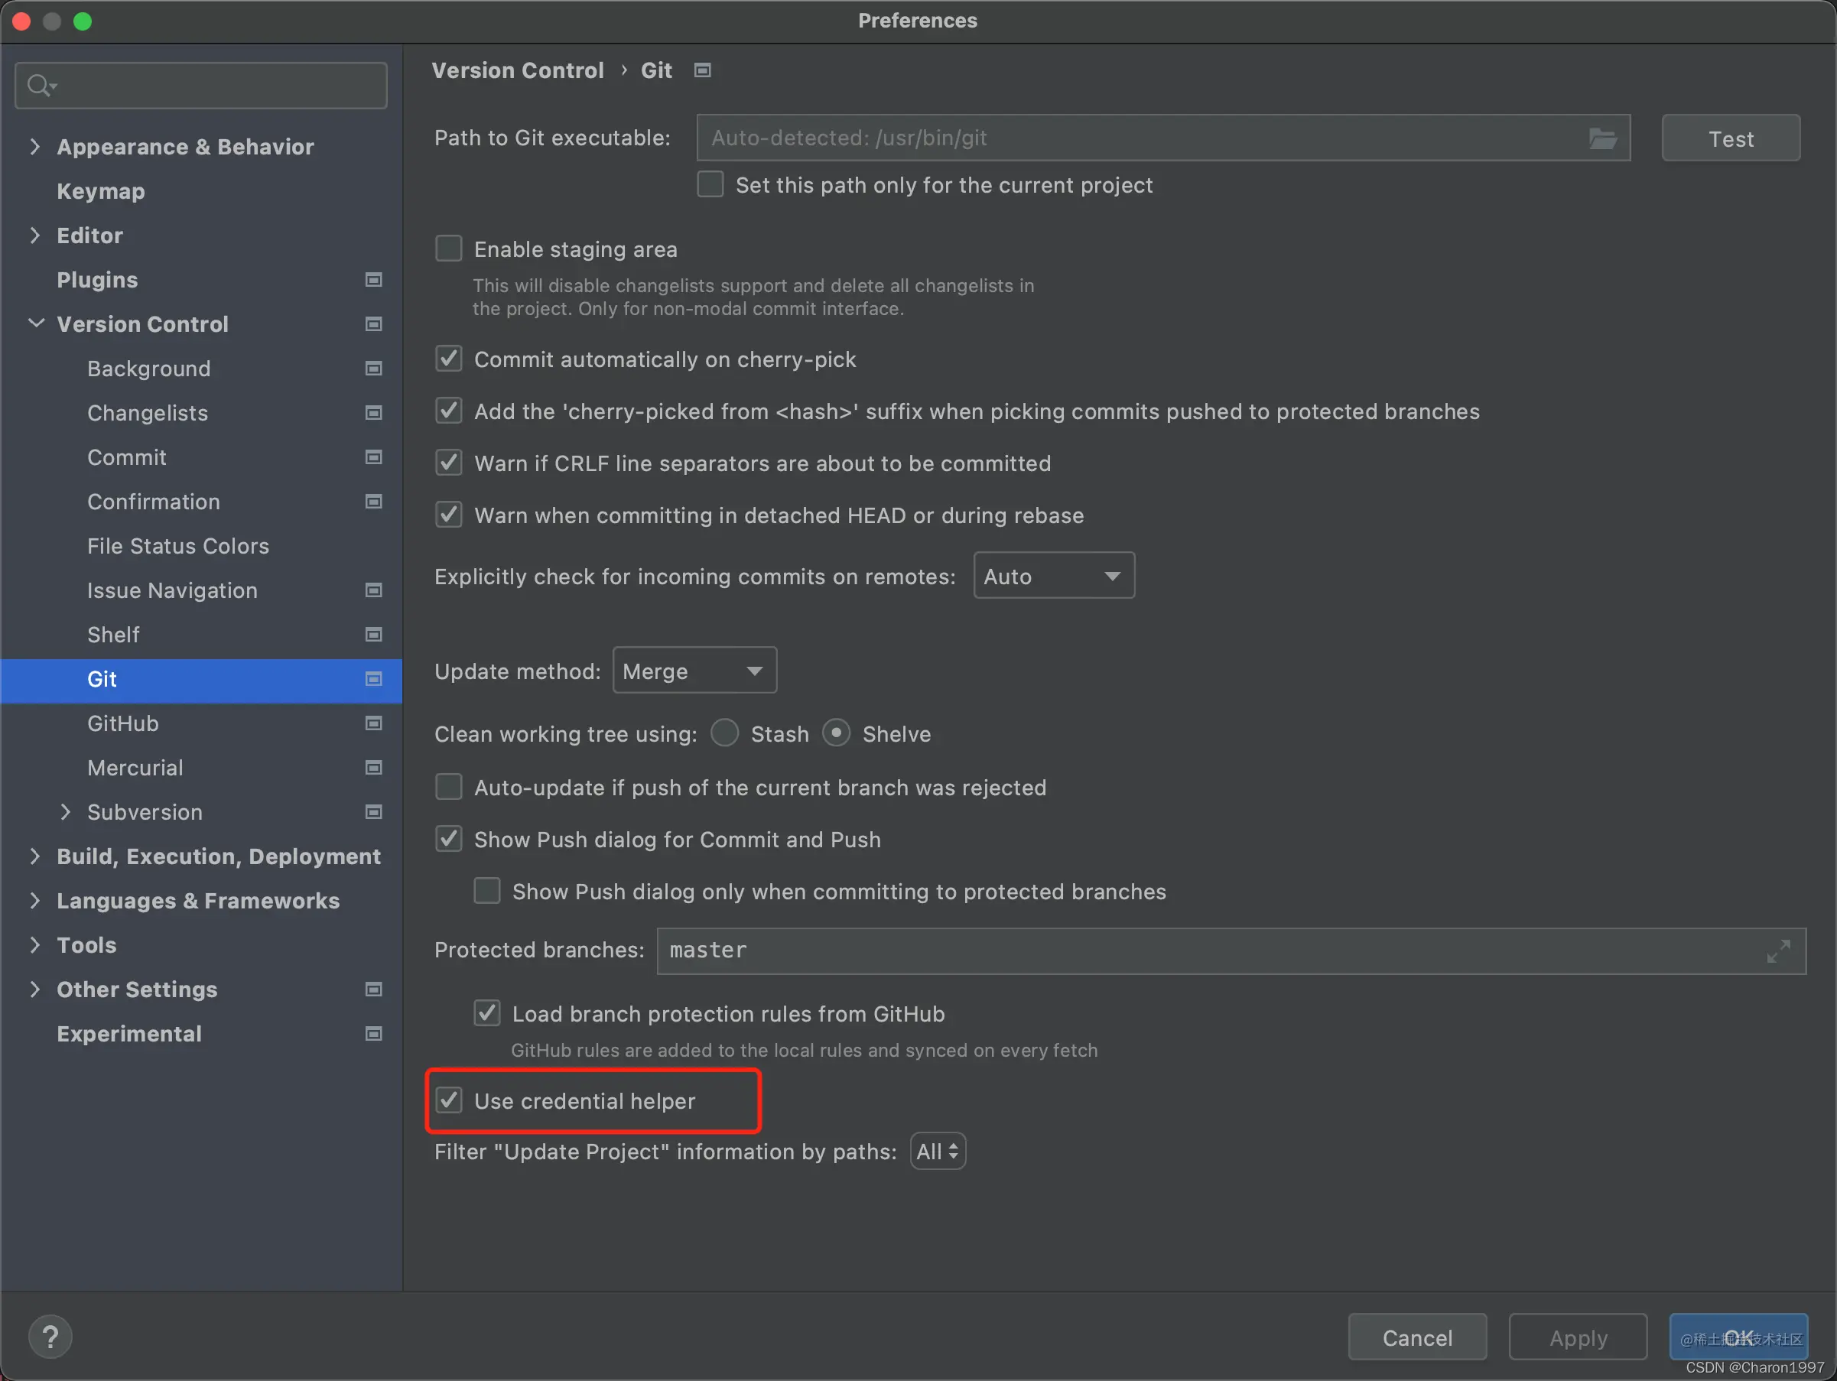This screenshot has width=1837, height=1381.
Task: Open the incoming commits check dropdown
Action: point(1051,576)
